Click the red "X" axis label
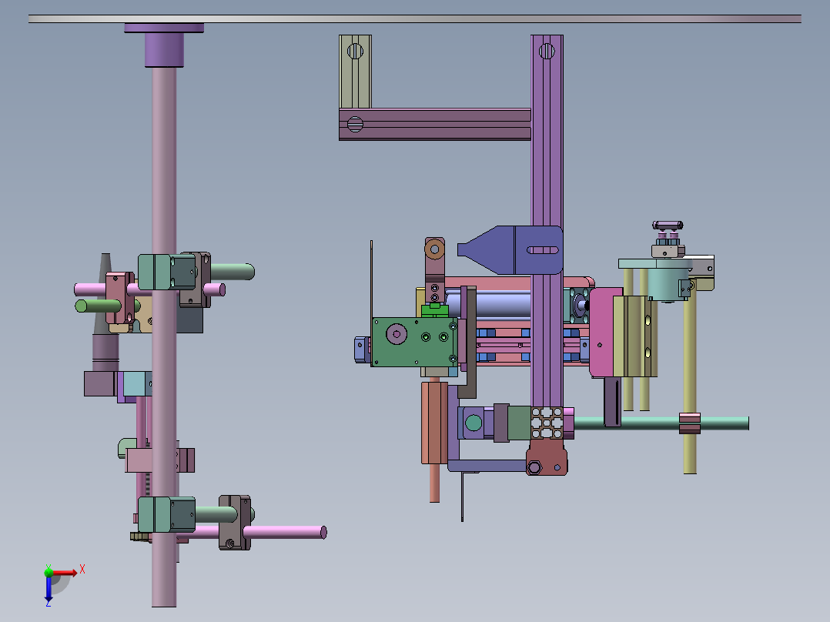 (82, 570)
